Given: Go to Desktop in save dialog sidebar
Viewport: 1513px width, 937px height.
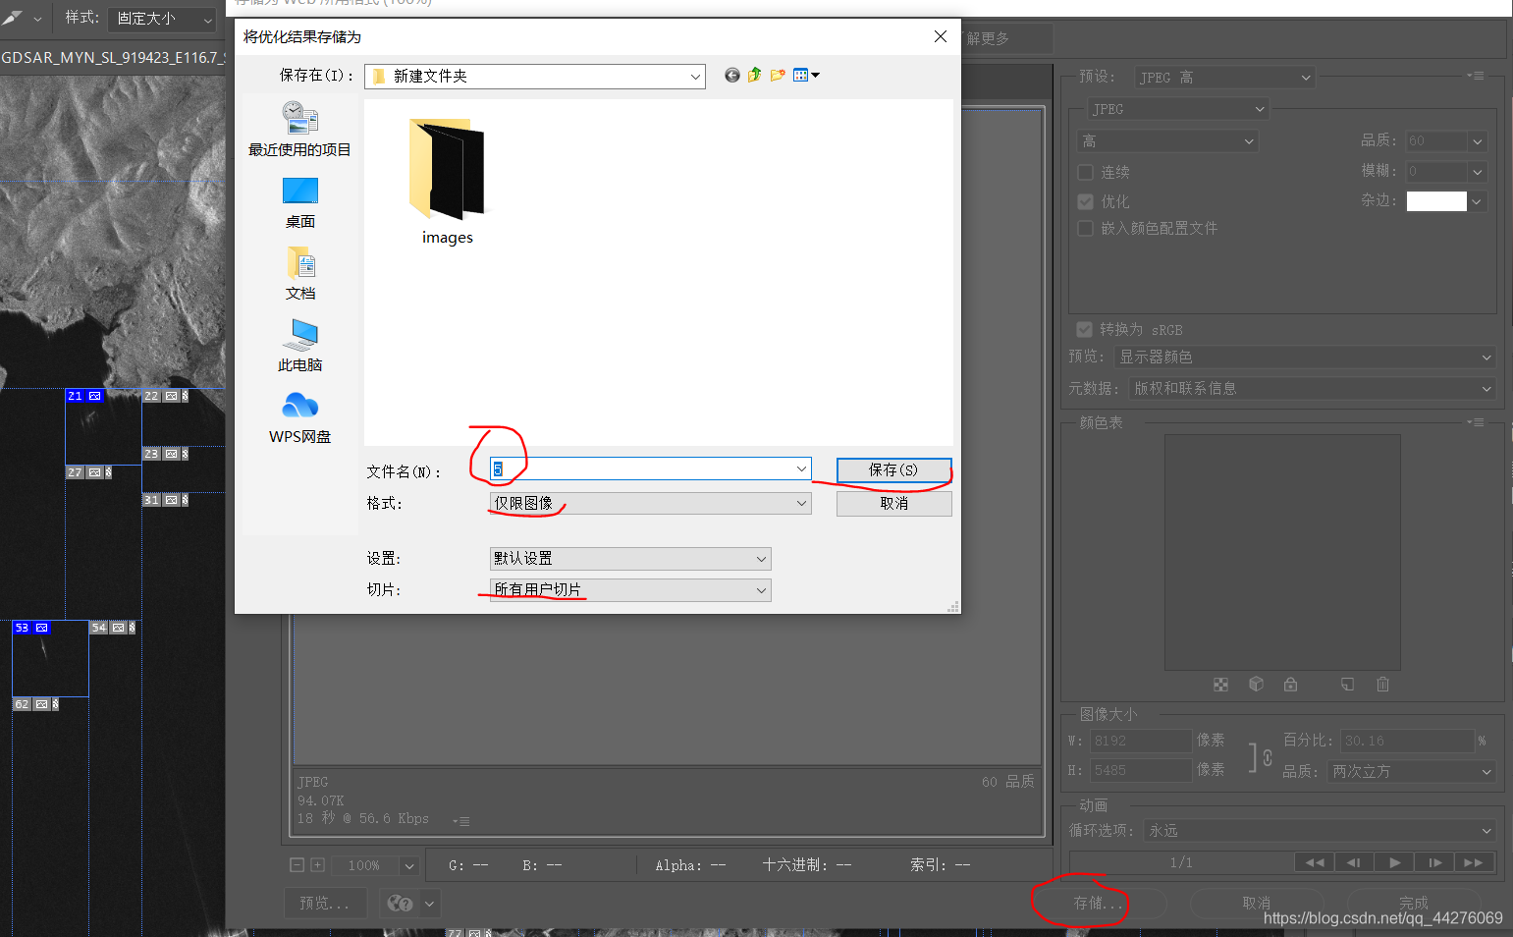Looking at the screenshot, I should [299, 202].
